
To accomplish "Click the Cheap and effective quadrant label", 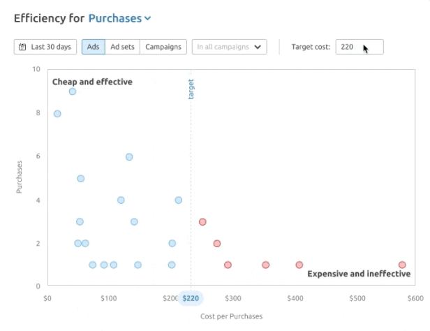I will click(x=92, y=82).
